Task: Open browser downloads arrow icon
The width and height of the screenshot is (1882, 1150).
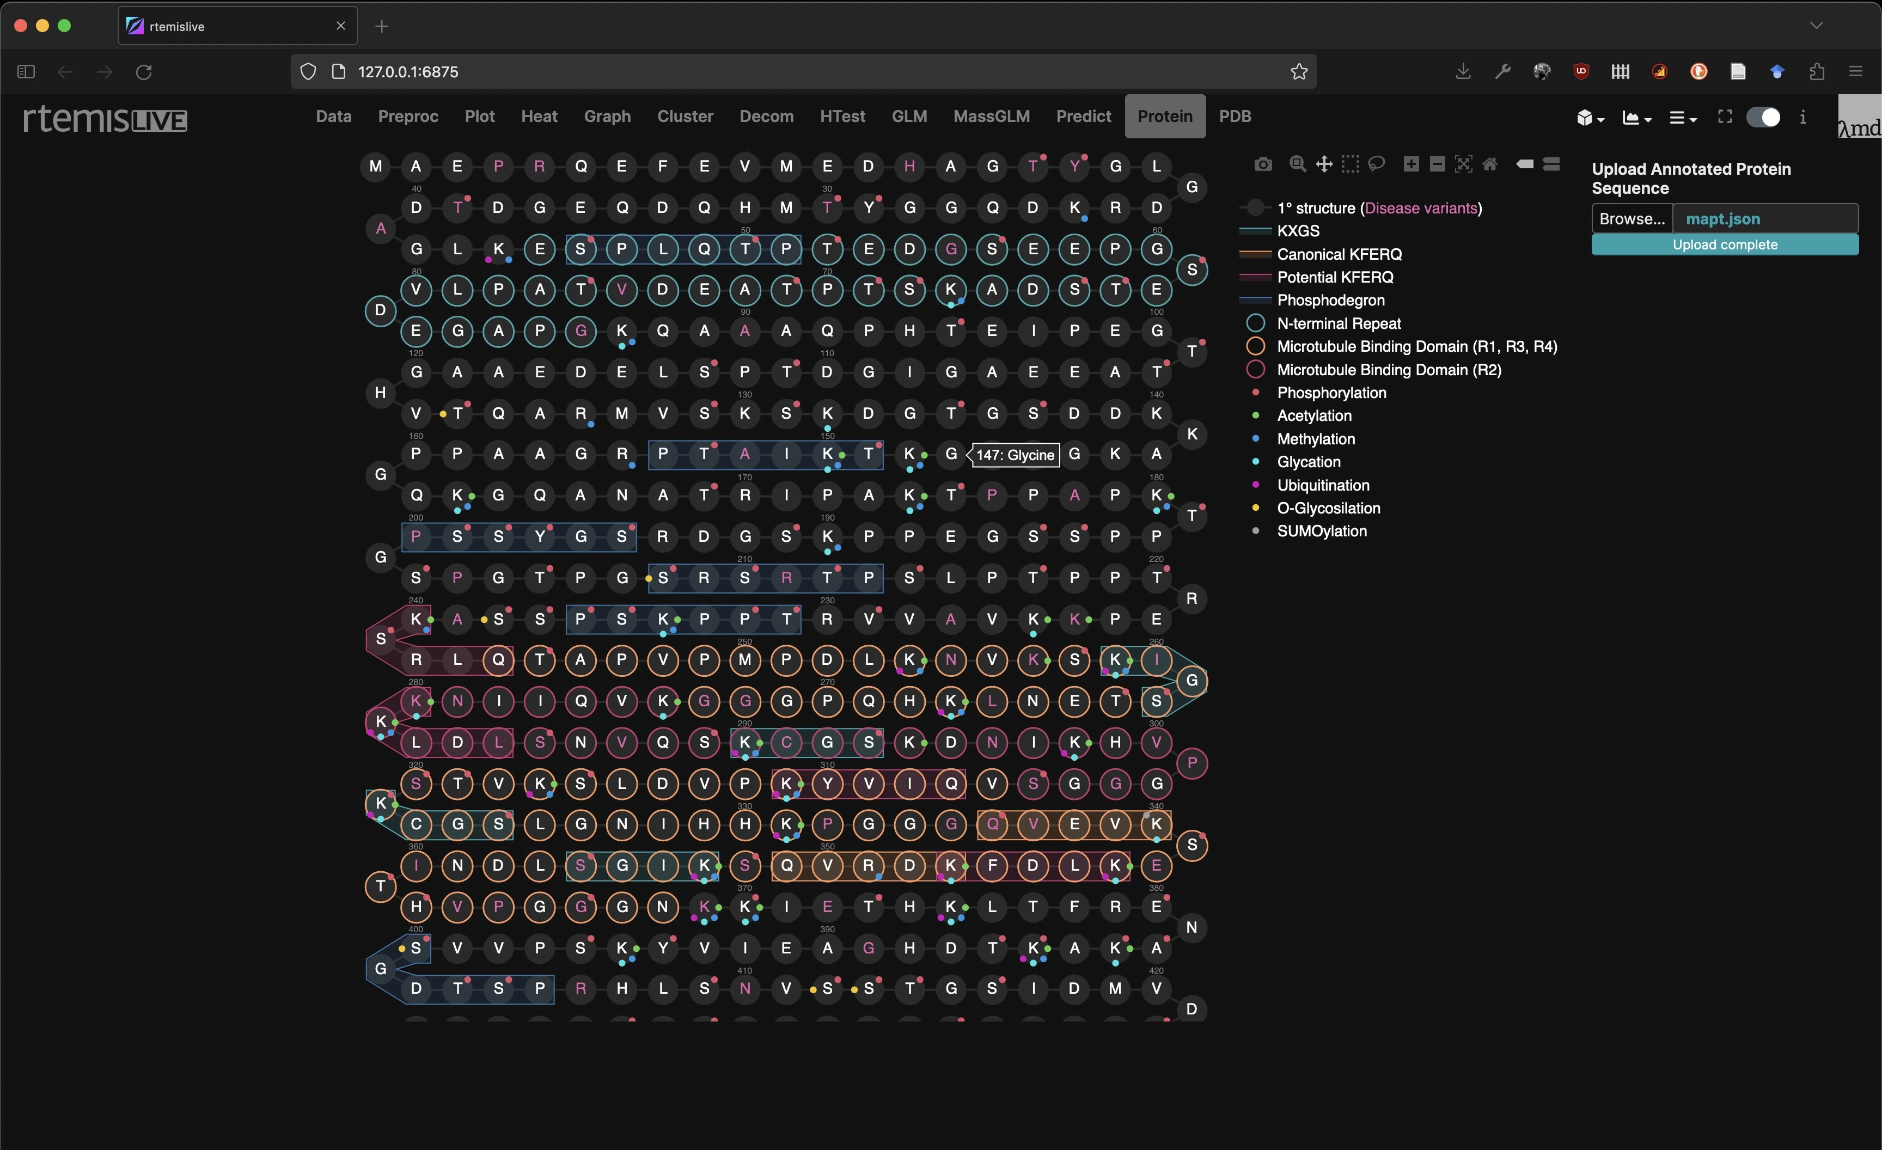Action: point(1463,71)
